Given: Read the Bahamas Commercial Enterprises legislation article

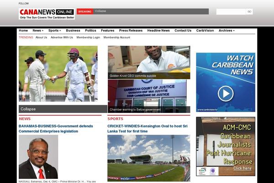Looking at the screenshot, I should (56, 129).
